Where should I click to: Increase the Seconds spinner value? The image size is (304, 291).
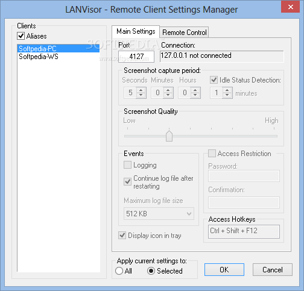coord(141,90)
